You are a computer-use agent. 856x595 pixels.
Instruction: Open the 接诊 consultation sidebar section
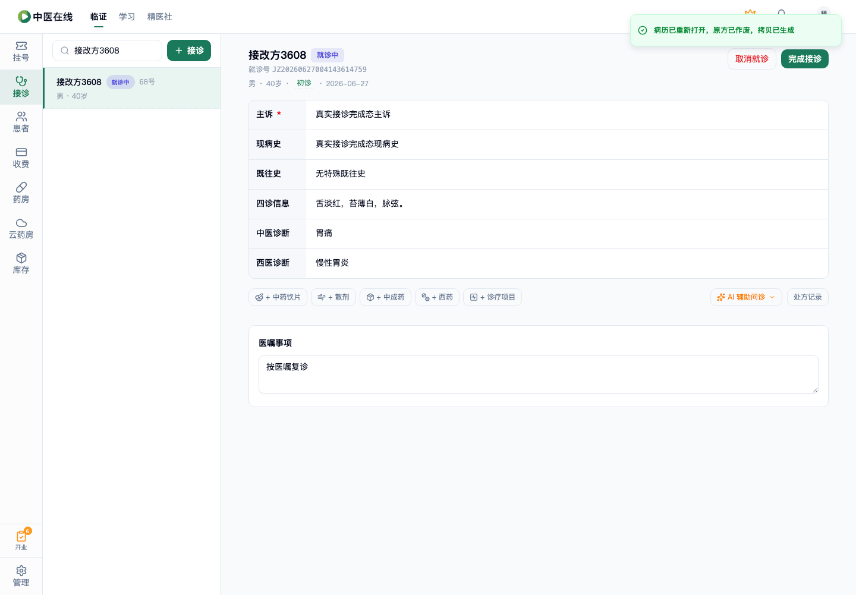tap(21, 87)
